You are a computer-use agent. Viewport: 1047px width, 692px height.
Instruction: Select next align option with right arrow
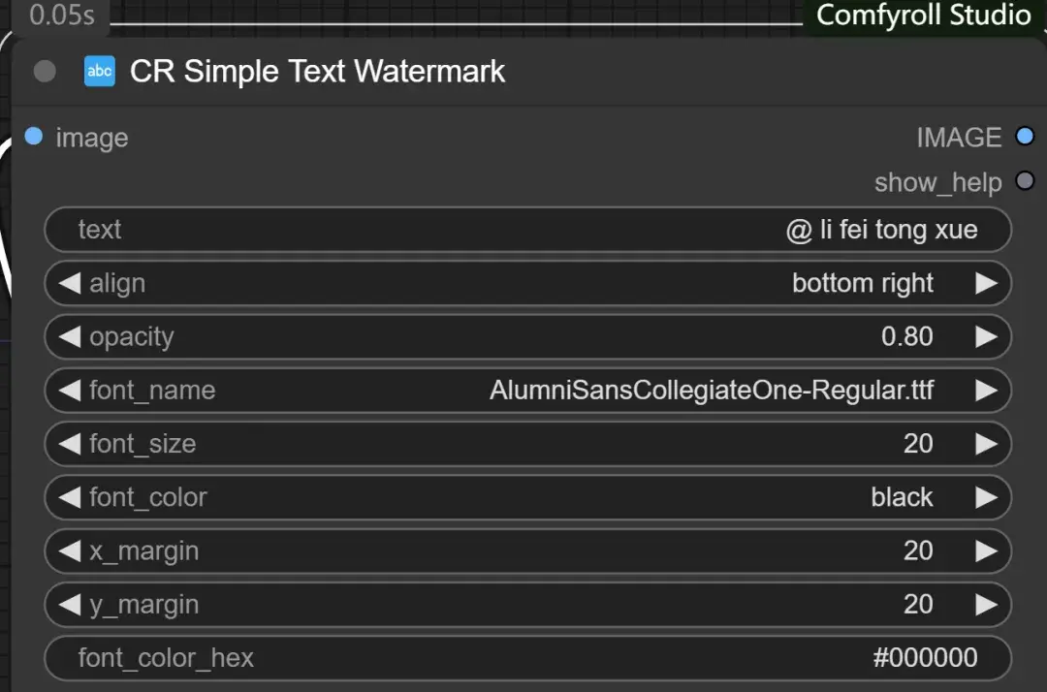tap(986, 283)
